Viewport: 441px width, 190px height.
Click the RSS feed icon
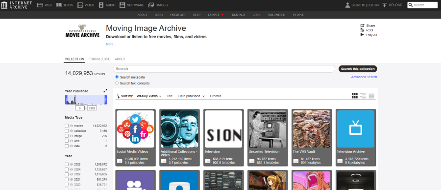click(362, 30)
